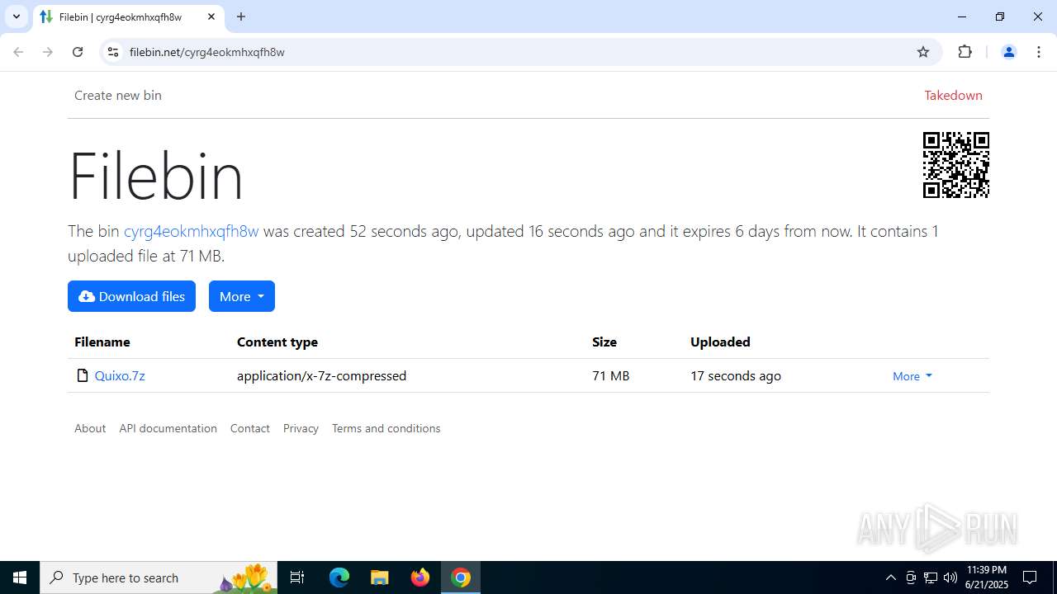Open the API documentation footer link
This screenshot has width=1057, height=594.
click(x=168, y=428)
